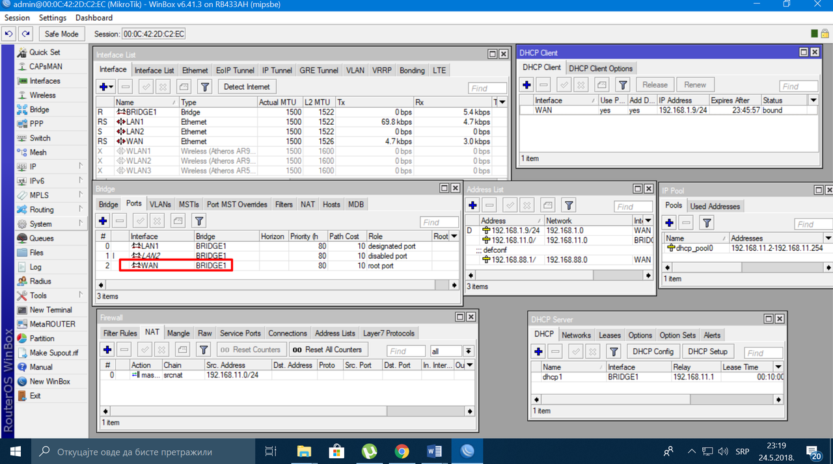This screenshot has width=833, height=464.
Task: Open the Used Addresses tab in IP Pool
Action: pos(715,206)
